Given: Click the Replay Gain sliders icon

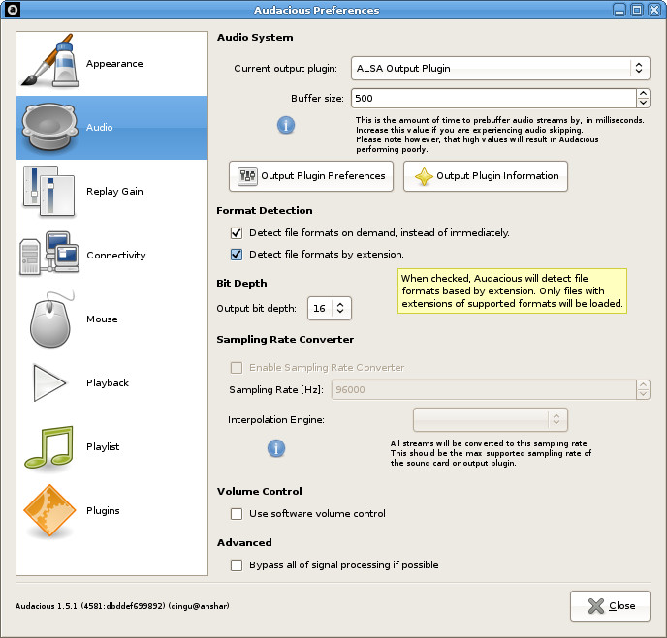Looking at the screenshot, I should 49,191.
